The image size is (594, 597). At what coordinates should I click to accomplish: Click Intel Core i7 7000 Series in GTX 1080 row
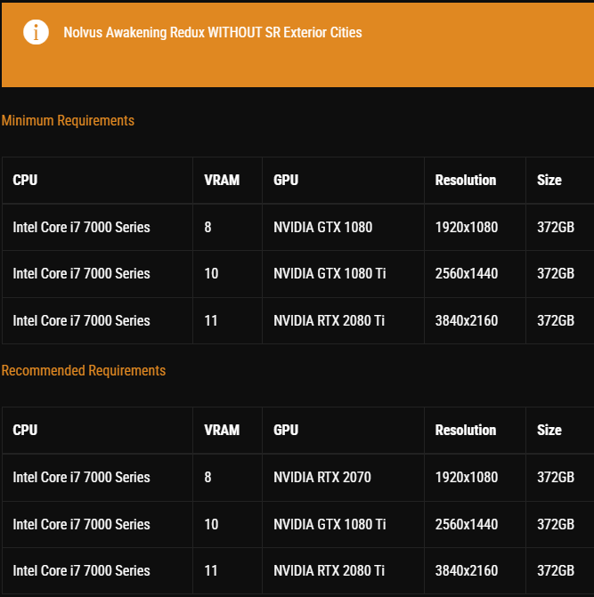81,227
